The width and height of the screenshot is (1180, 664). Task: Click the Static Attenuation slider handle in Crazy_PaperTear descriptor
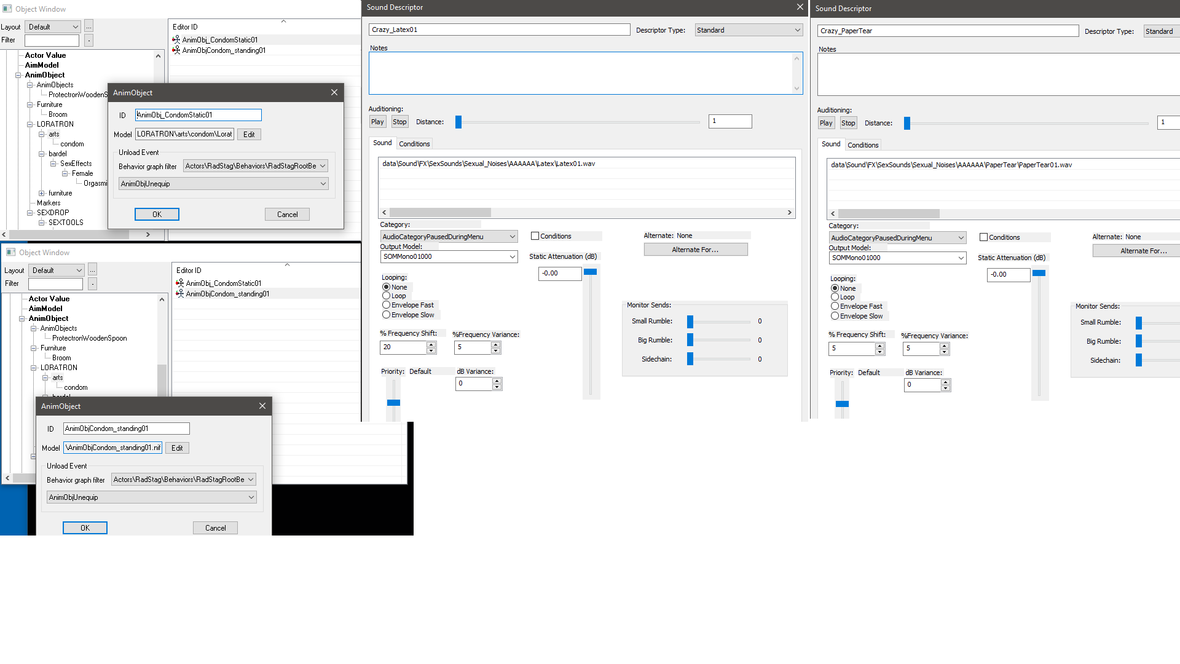[1039, 273]
